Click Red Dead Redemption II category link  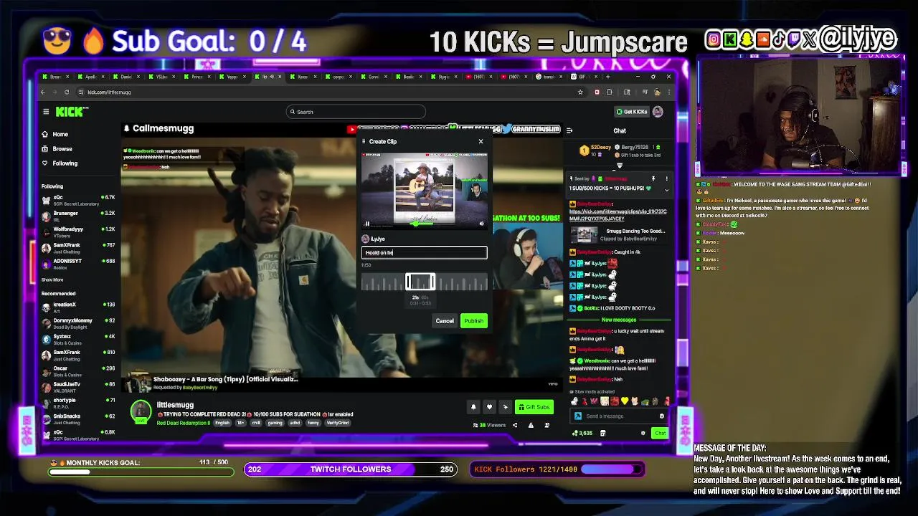[184, 423]
